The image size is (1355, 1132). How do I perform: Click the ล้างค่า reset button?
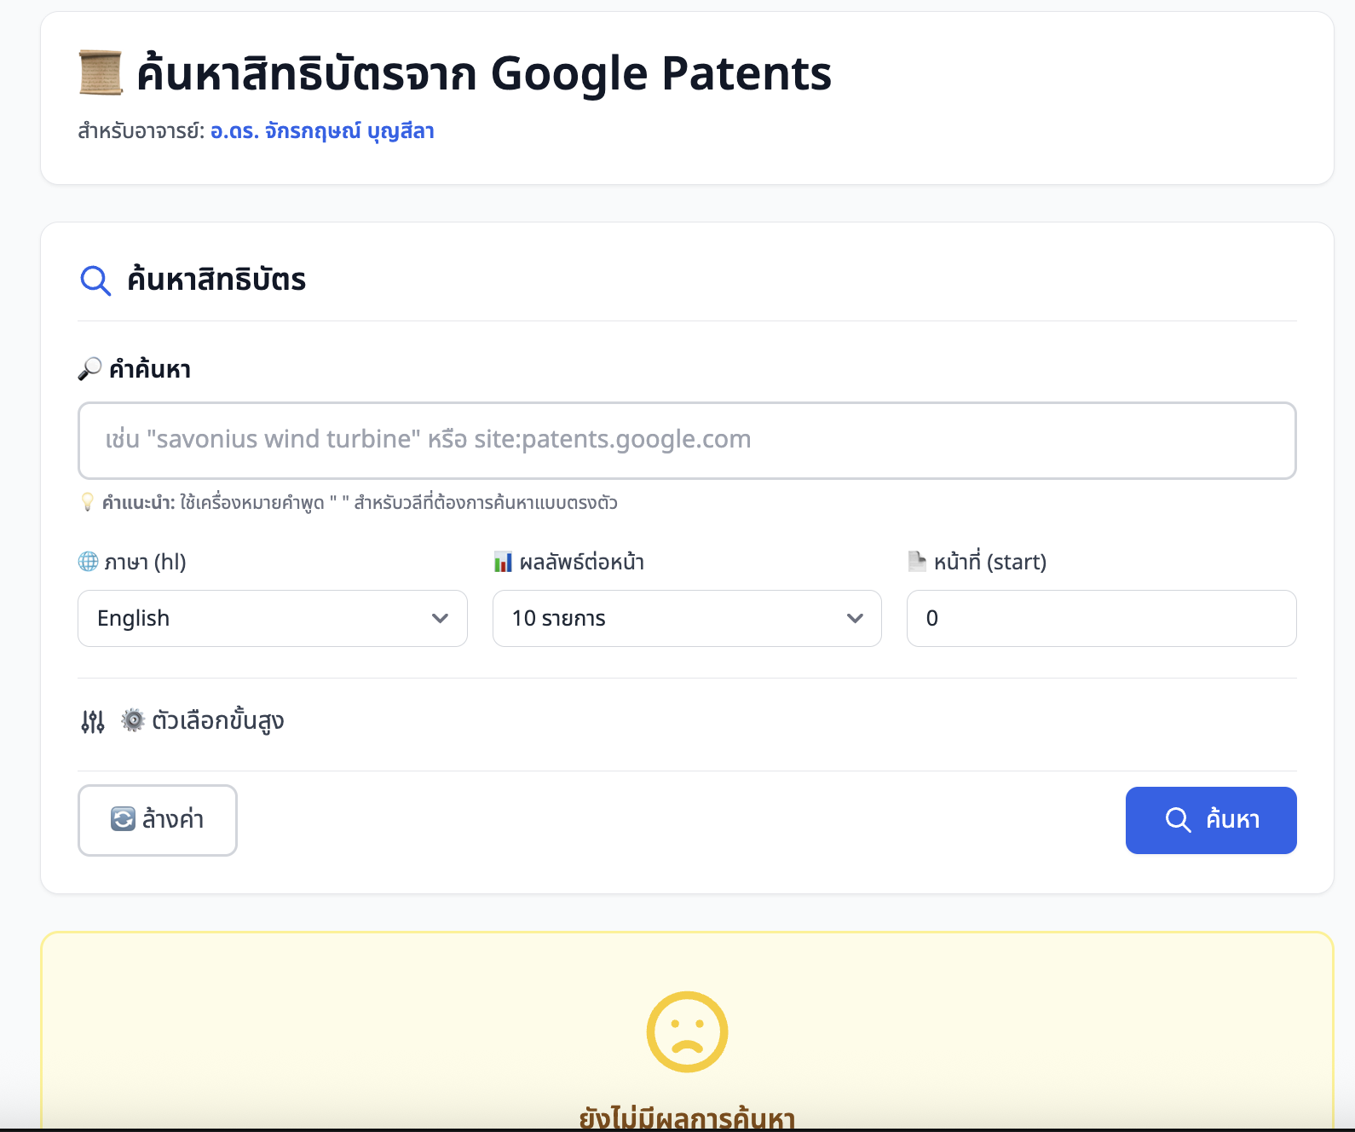(x=158, y=820)
